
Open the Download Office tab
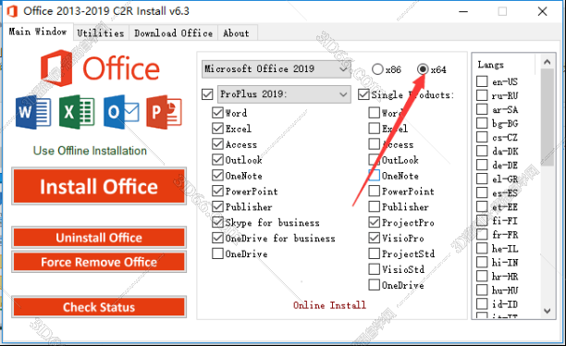173,33
